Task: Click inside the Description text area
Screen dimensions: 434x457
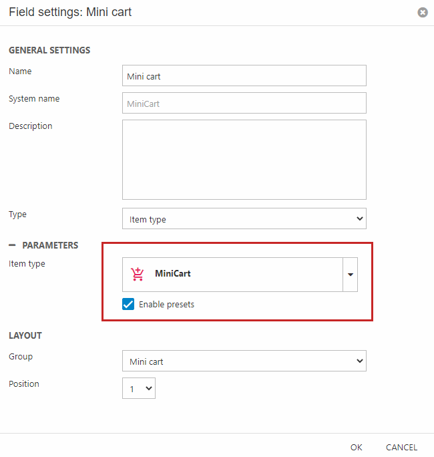Action: pyautogui.click(x=244, y=159)
